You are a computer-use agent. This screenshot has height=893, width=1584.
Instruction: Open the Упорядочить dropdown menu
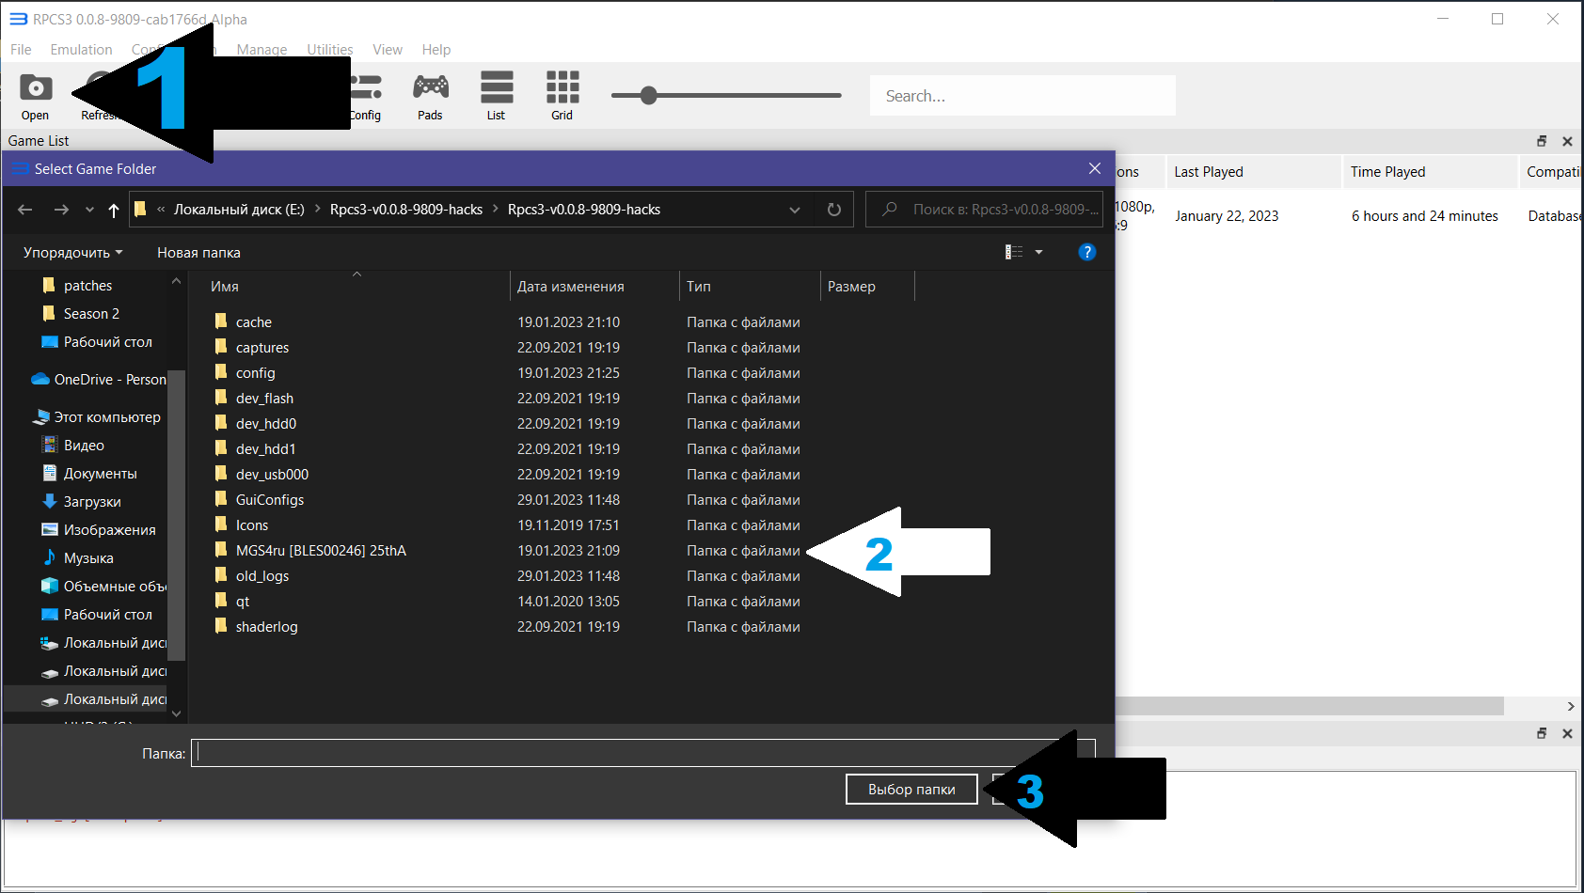[x=73, y=252]
